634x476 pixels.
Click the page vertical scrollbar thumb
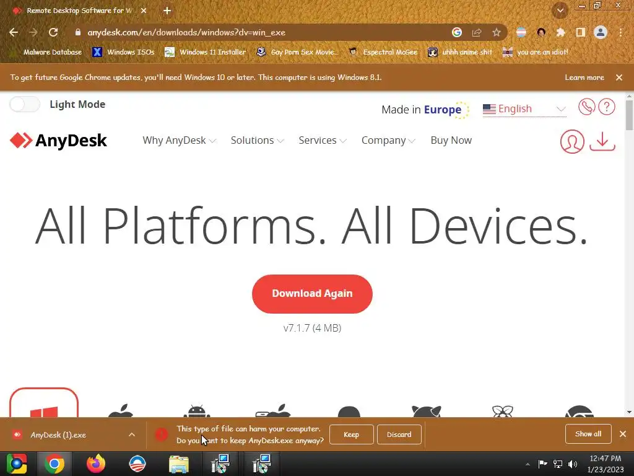pos(629,115)
